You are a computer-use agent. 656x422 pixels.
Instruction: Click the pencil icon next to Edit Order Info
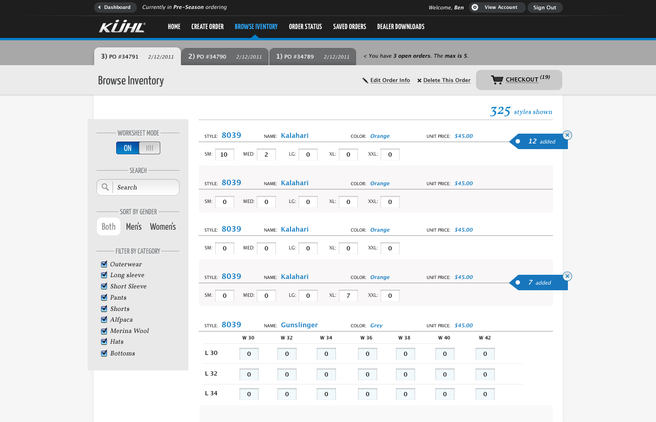[365, 81]
